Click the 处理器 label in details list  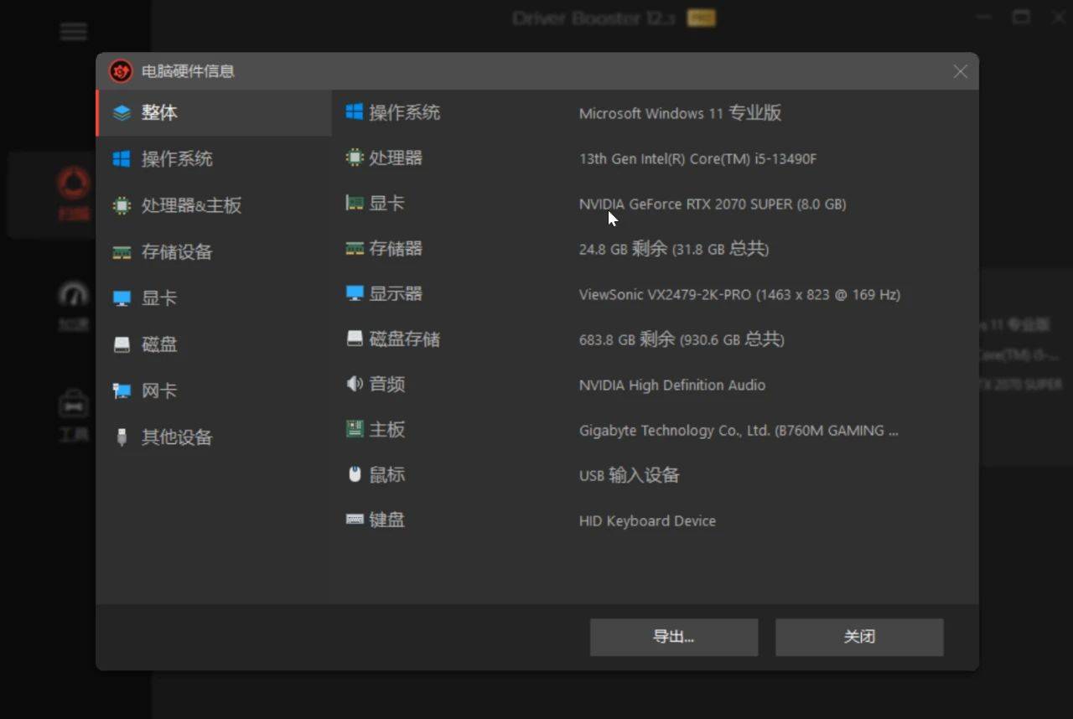point(396,158)
